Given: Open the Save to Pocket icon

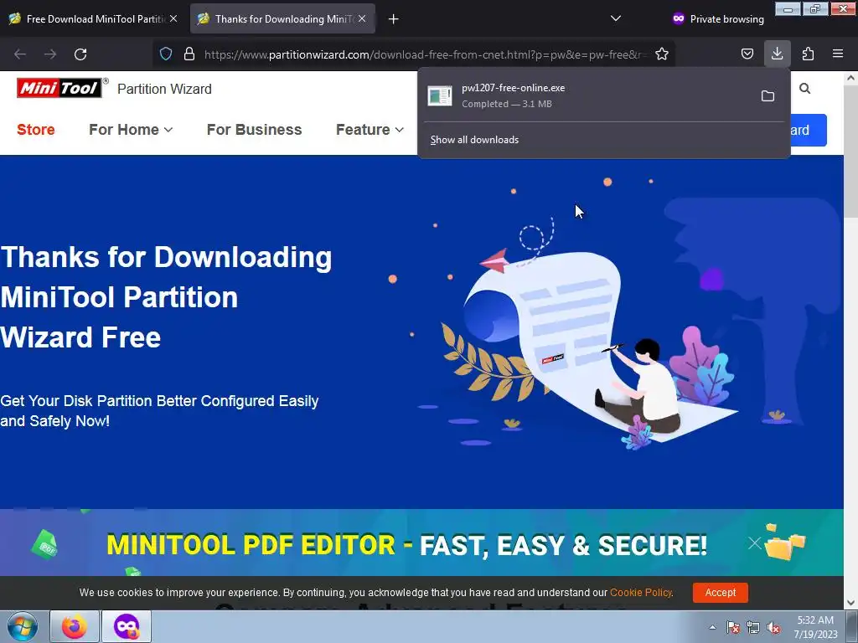Looking at the screenshot, I should tap(747, 54).
